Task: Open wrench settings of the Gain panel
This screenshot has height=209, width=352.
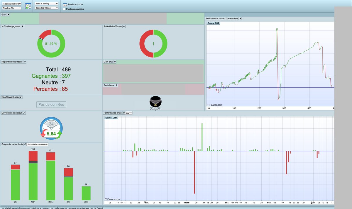Action: point(9,14)
